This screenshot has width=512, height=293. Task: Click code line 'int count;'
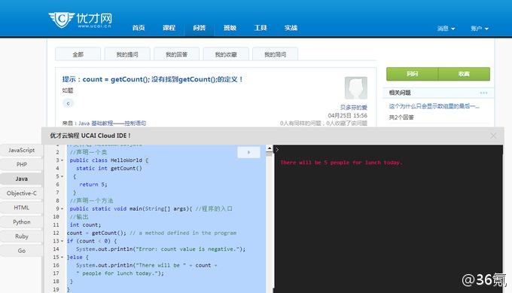[x=85, y=224]
